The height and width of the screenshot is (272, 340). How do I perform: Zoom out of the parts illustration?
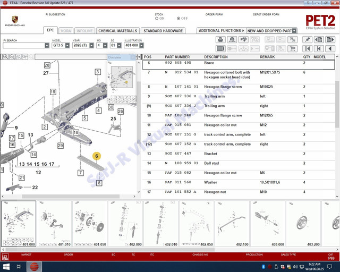click(x=12, y=57)
